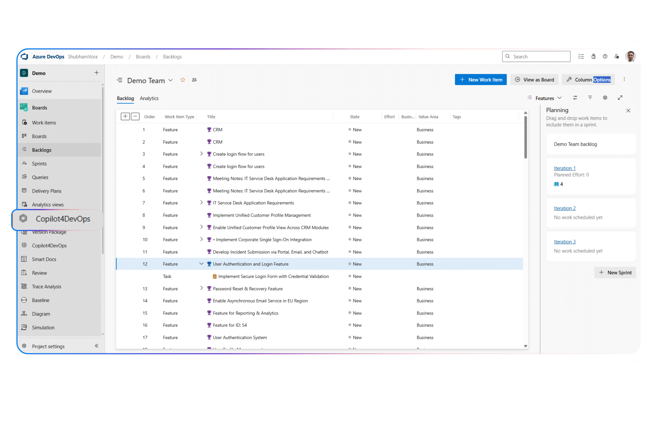This screenshot has width=665, height=428.
Task: Collapse all backlog rows with minus box
Action: 135,117
